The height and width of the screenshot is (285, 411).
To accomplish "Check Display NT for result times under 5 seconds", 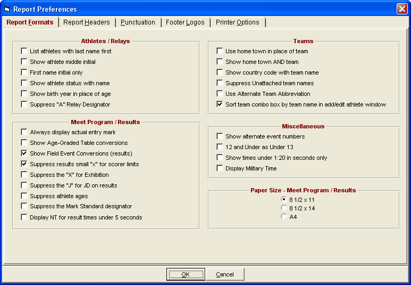I will (24, 217).
